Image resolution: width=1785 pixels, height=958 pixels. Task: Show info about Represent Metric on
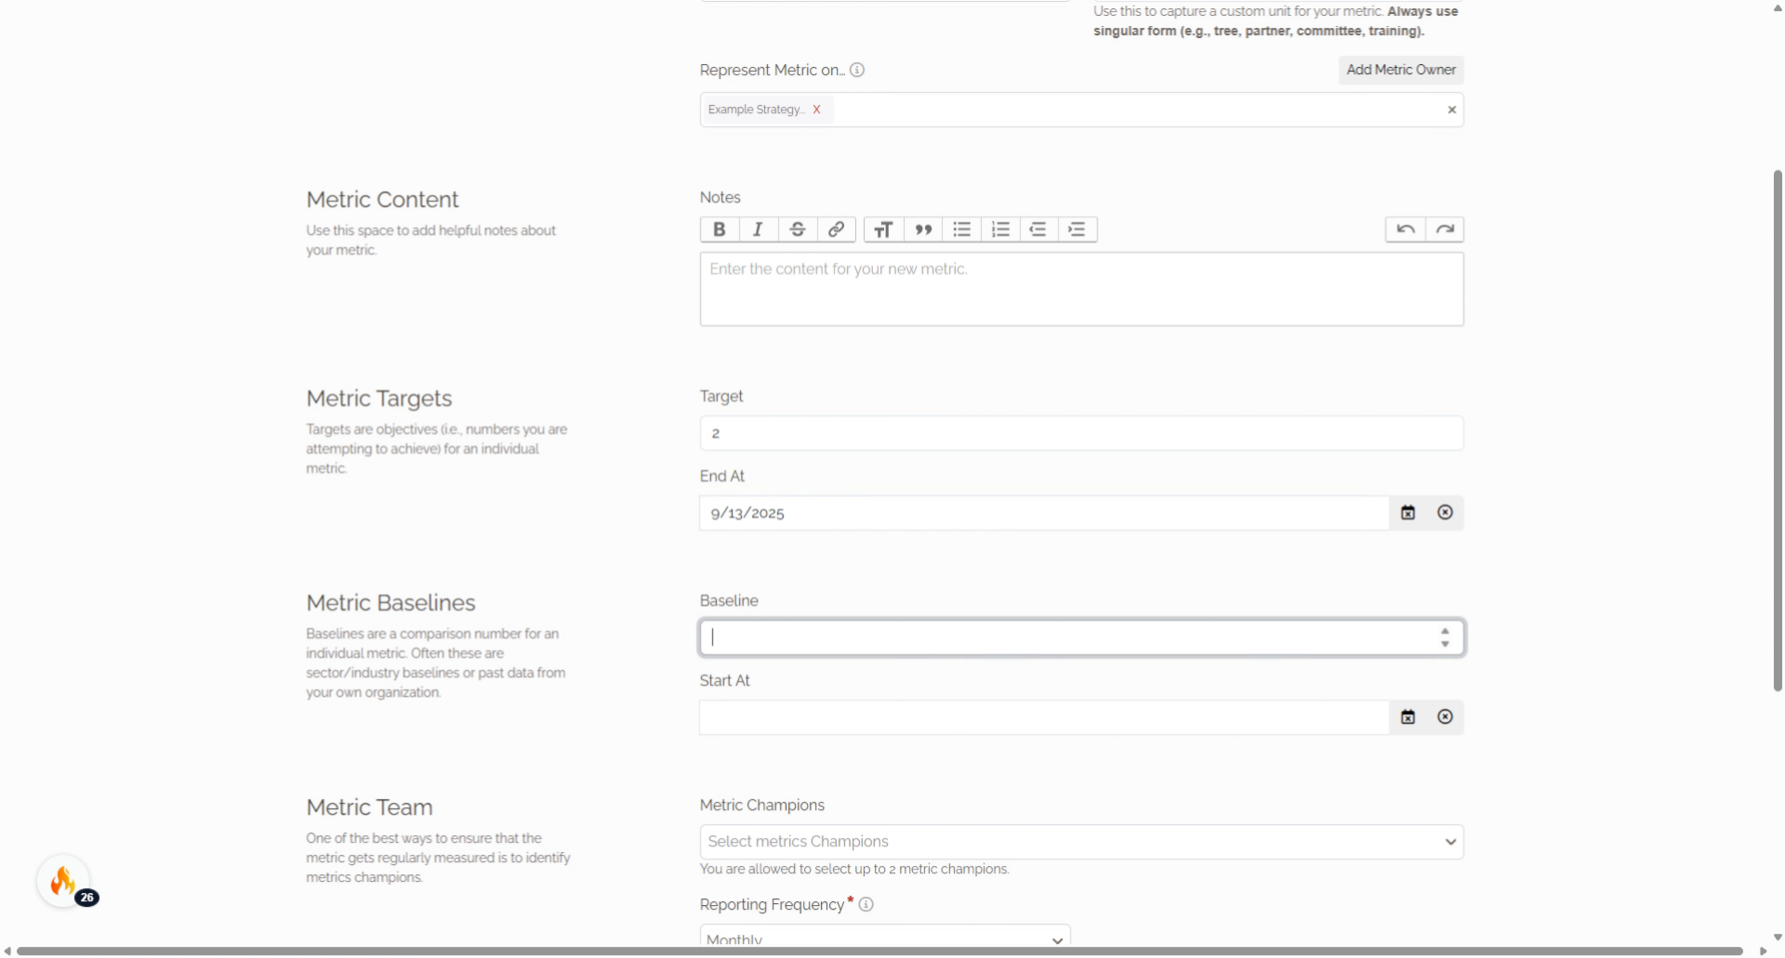point(857,70)
